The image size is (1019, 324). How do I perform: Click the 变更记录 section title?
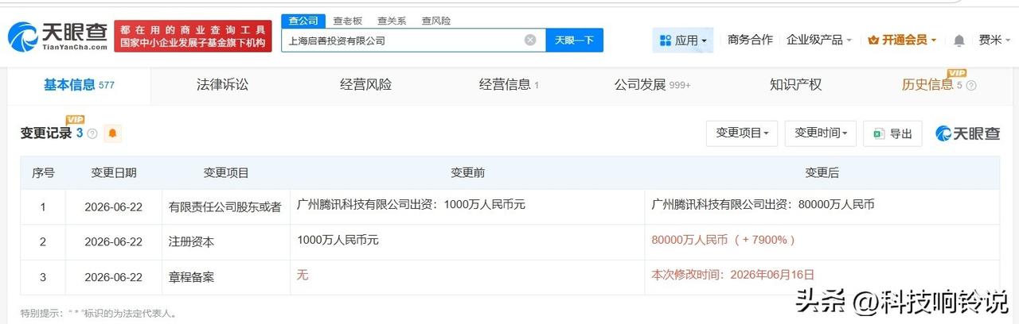pyautogui.click(x=46, y=133)
